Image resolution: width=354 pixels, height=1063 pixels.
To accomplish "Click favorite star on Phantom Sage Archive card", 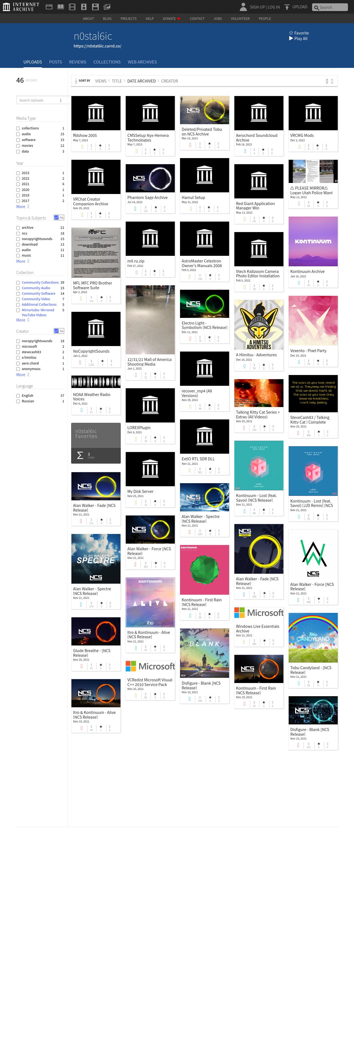I will 156,208.
